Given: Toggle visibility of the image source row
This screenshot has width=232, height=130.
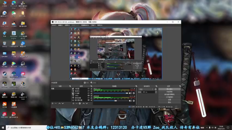Looking at the screenshot, I should (x=88, y=93).
